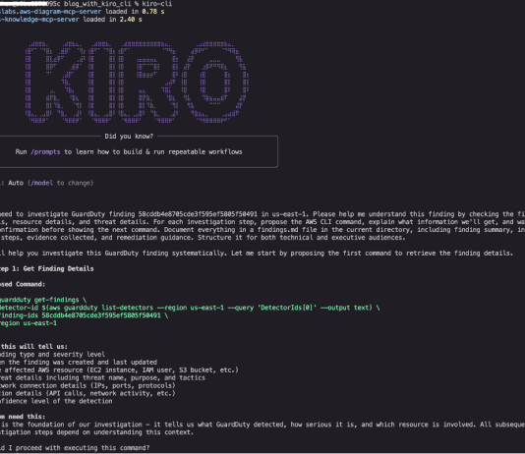Click the 'Get Finding Details' step heading
Screen dimensions: 525x454
point(58,268)
